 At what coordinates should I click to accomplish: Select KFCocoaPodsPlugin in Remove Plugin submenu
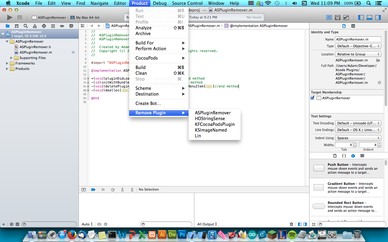pos(215,124)
